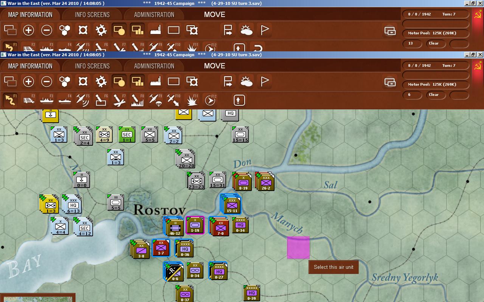
Task: Toggle hex grid display in front window
Action: (65, 82)
